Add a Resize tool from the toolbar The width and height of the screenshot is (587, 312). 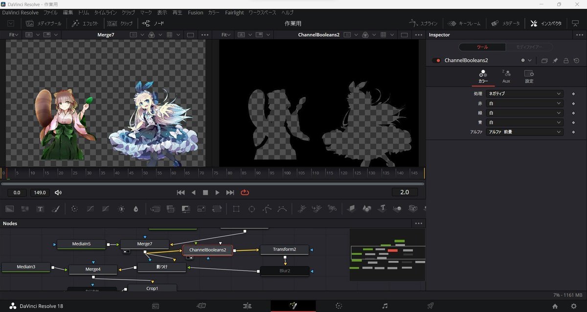[201, 209]
